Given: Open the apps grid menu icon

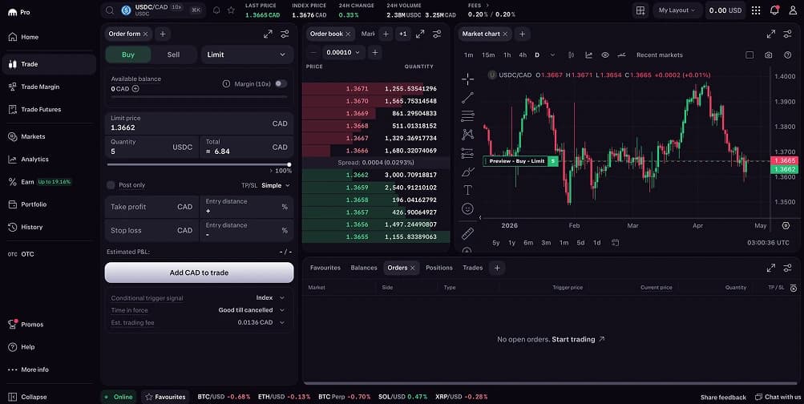Looking at the screenshot, I should coord(756,10).
